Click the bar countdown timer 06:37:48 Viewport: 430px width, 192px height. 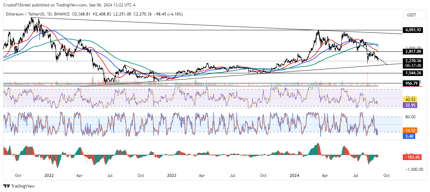(x=413, y=66)
